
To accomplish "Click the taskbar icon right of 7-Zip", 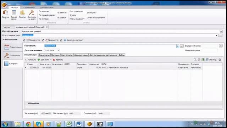I will click(110, 124).
